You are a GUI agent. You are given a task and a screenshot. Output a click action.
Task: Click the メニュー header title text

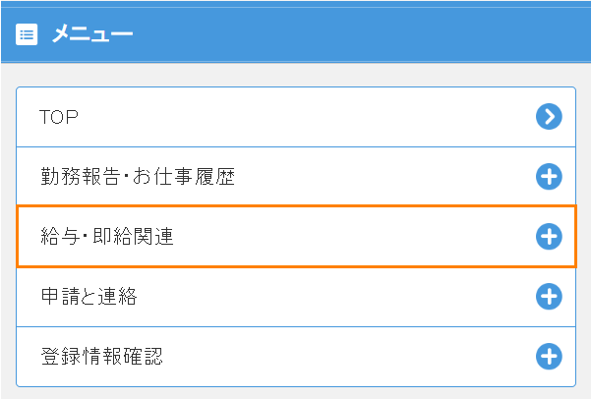92,34
